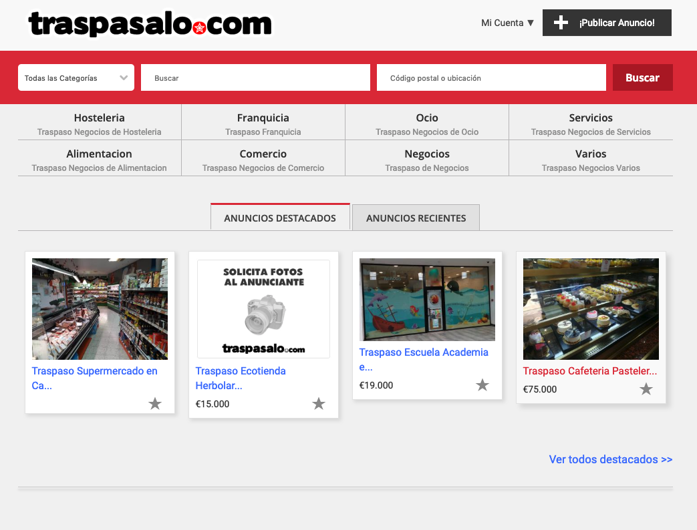
Task: Mark Traspaso Escuela Academia as favorite
Action: pos(482,385)
